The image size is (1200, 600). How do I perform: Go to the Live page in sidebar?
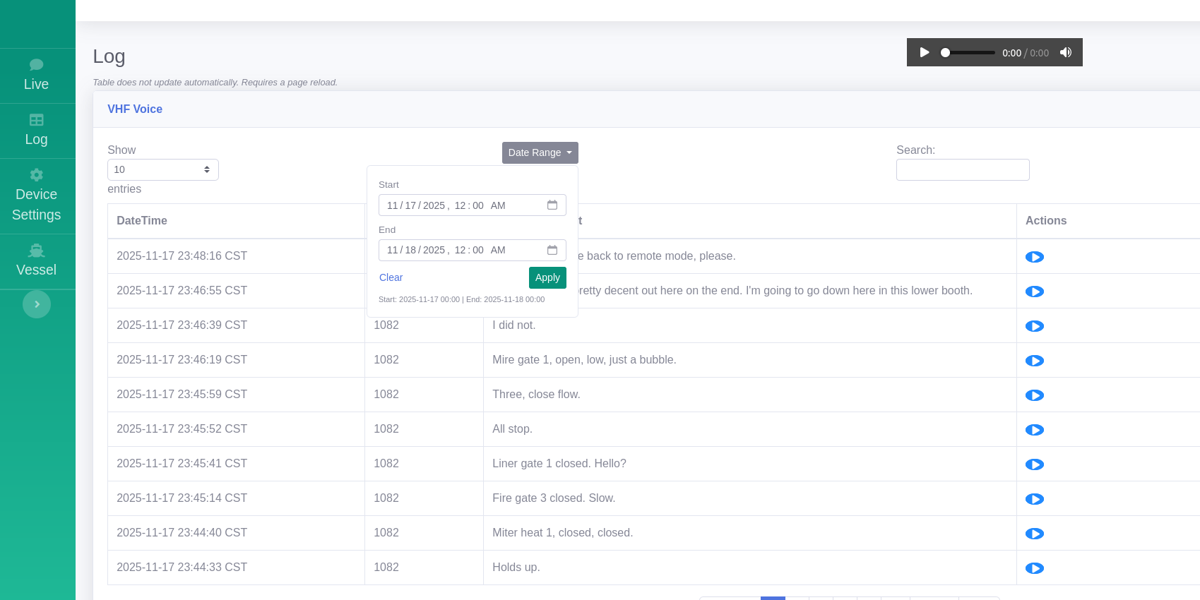pyautogui.click(x=37, y=76)
